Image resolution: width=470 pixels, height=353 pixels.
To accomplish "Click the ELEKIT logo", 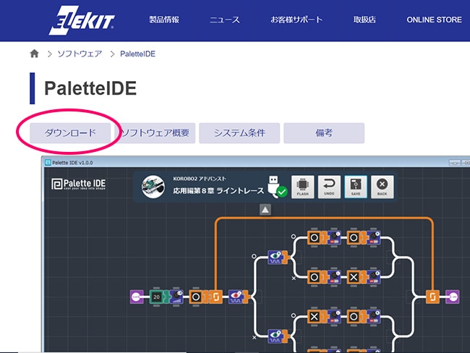I will coord(82,20).
